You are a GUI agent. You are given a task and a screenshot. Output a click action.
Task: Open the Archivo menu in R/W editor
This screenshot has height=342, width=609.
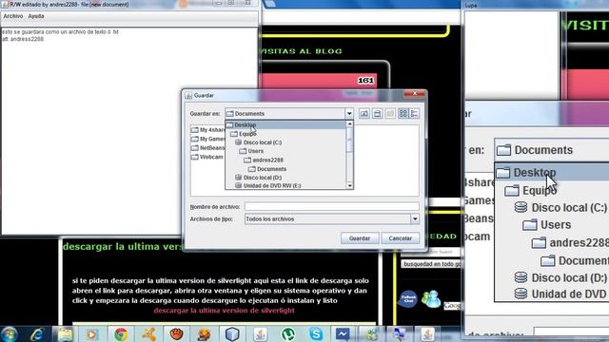pyautogui.click(x=13, y=16)
